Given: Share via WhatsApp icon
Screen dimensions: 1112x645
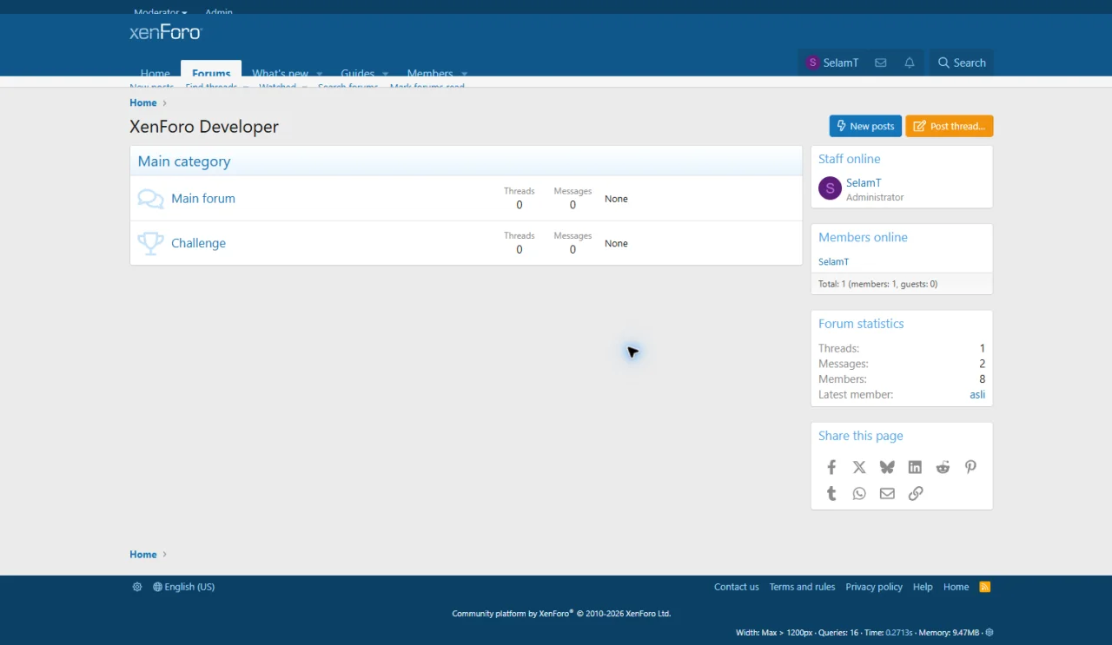Looking at the screenshot, I should tap(859, 493).
